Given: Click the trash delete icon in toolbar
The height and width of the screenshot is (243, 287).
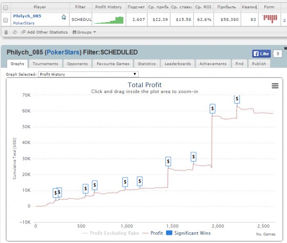Looking at the screenshot, I should pyautogui.click(x=6, y=32).
